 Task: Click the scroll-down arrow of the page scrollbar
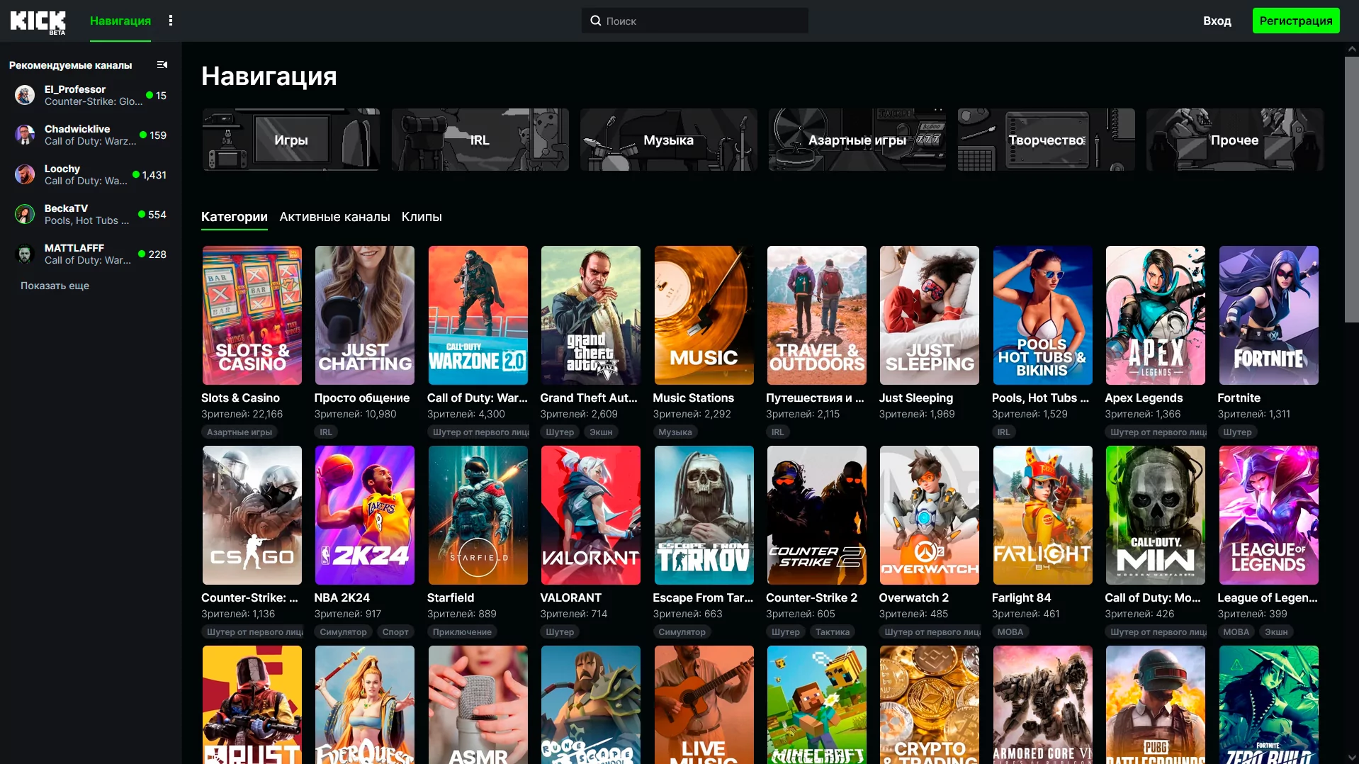(x=1352, y=758)
